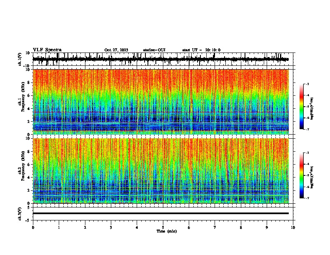Click the 'start UT = 20:10:0' label
The height and width of the screenshot is (255, 330).
[x=201, y=50]
